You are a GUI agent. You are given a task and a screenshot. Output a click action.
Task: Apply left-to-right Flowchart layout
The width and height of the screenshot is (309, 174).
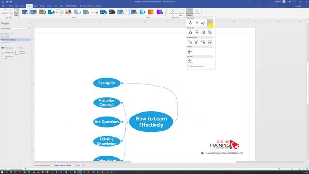[203, 23]
